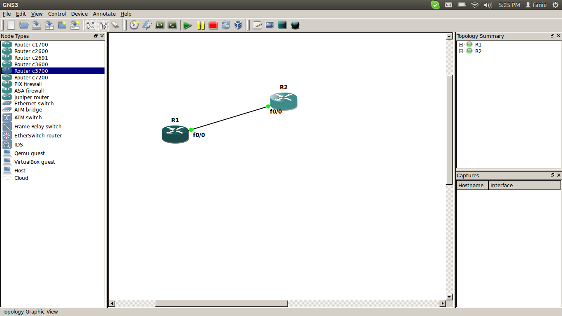This screenshot has height=316, width=562.
Task: Suspend all devices using the pause icon
Action: coord(200,25)
